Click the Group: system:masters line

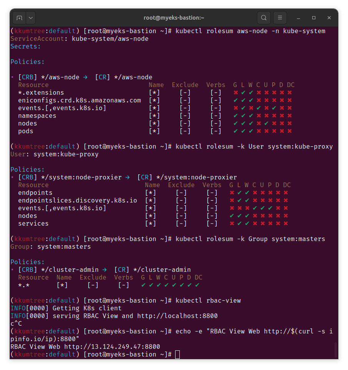[x=51, y=246]
